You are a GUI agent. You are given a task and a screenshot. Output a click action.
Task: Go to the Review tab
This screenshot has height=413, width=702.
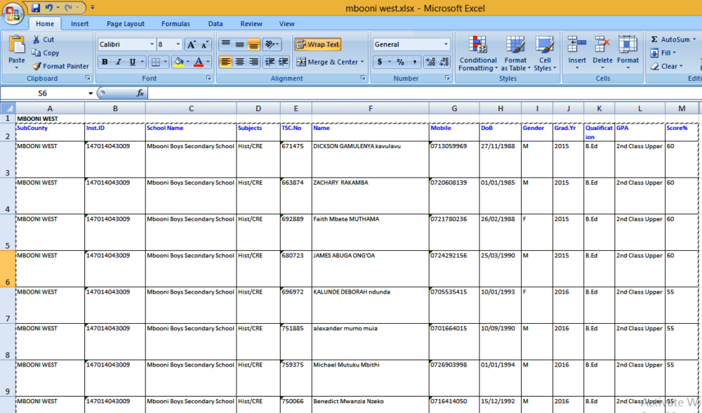point(251,24)
